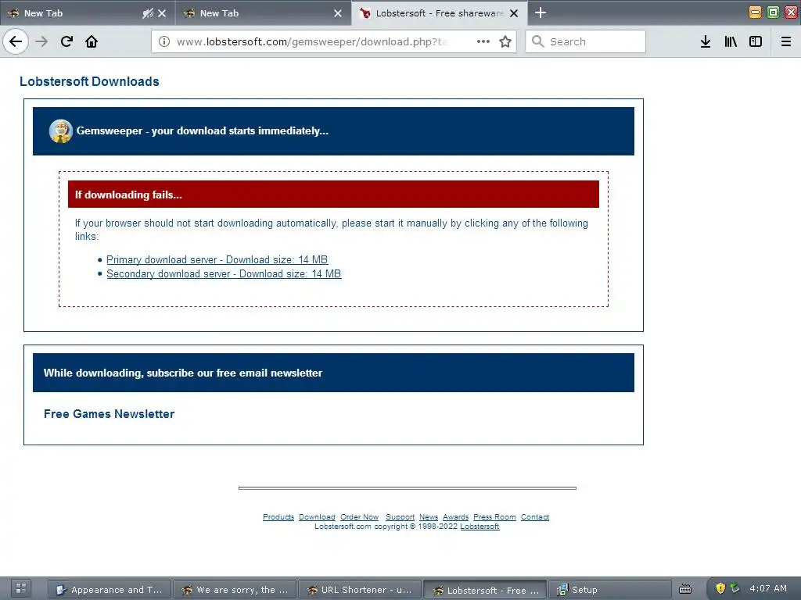Viewport: 801px width, 600px height.
Task: Click the address bar URL field
Action: pyautogui.click(x=311, y=41)
